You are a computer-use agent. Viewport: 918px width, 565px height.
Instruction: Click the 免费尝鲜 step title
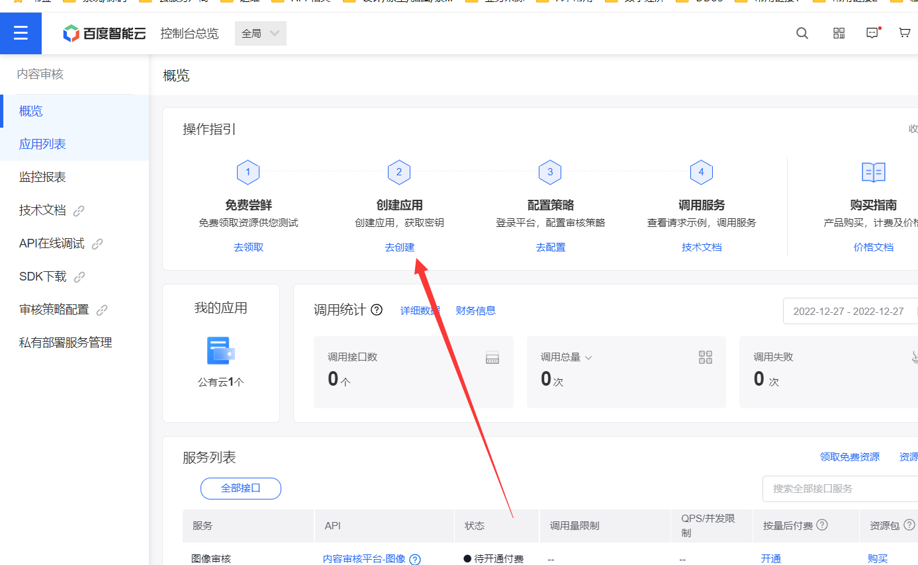(248, 205)
